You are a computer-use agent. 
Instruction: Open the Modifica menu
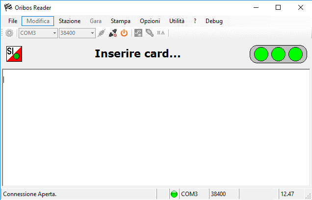pos(38,21)
